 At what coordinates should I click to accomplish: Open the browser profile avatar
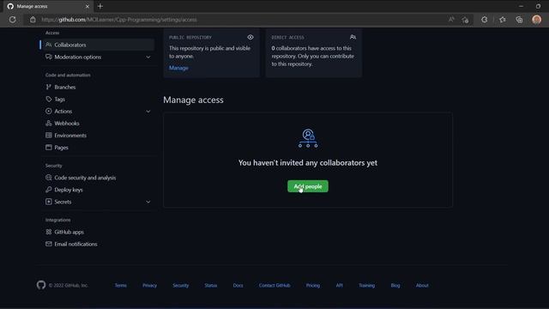[536, 20]
